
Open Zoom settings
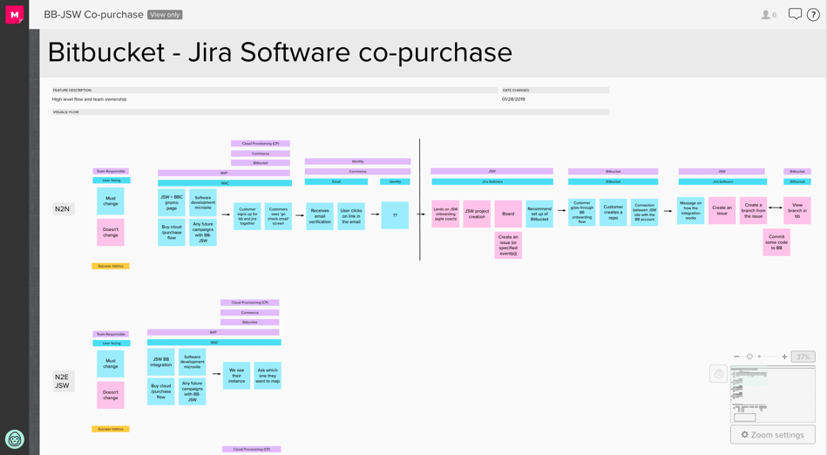click(772, 434)
